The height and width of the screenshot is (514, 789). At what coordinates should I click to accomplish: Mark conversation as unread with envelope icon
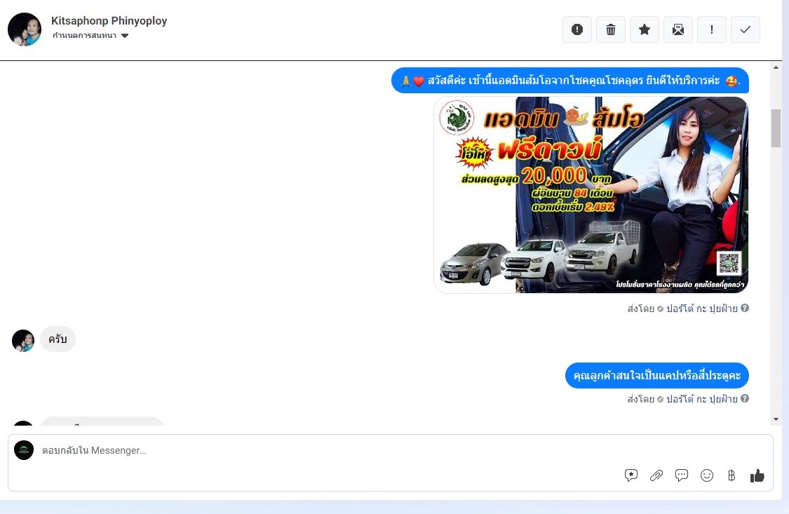678,29
